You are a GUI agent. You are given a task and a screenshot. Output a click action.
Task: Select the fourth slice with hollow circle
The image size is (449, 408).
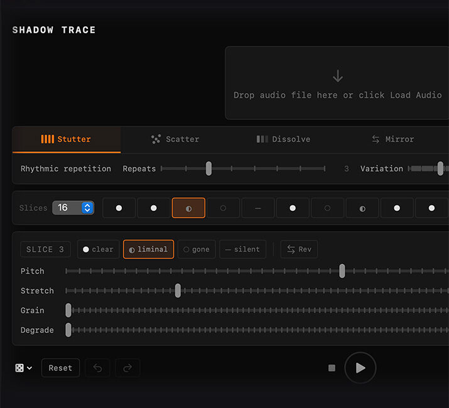point(223,208)
